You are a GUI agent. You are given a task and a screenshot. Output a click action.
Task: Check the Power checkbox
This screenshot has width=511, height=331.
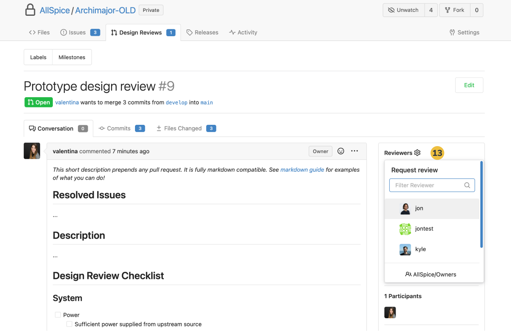(x=58, y=315)
